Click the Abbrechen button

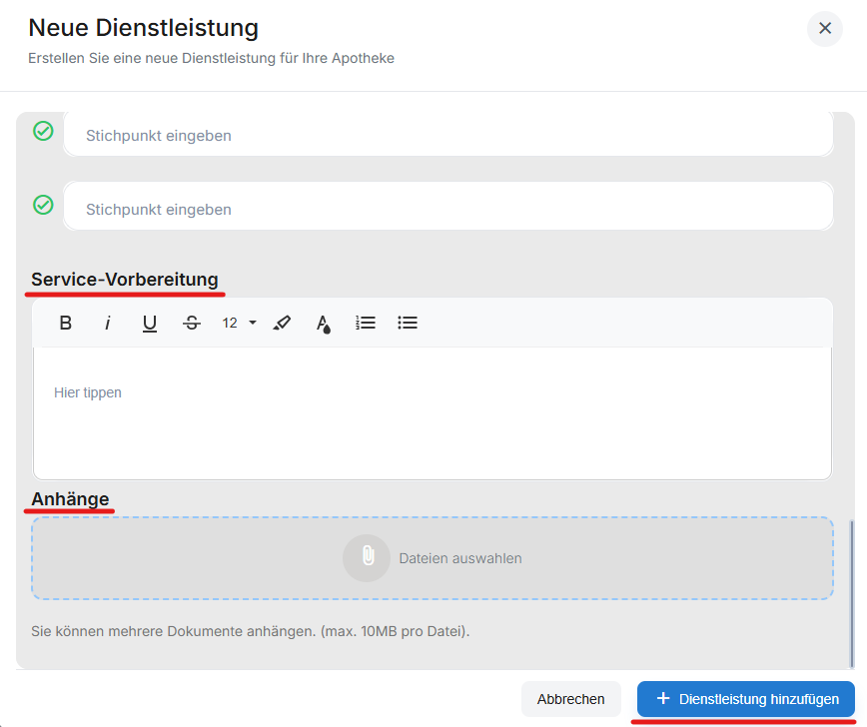(x=570, y=699)
